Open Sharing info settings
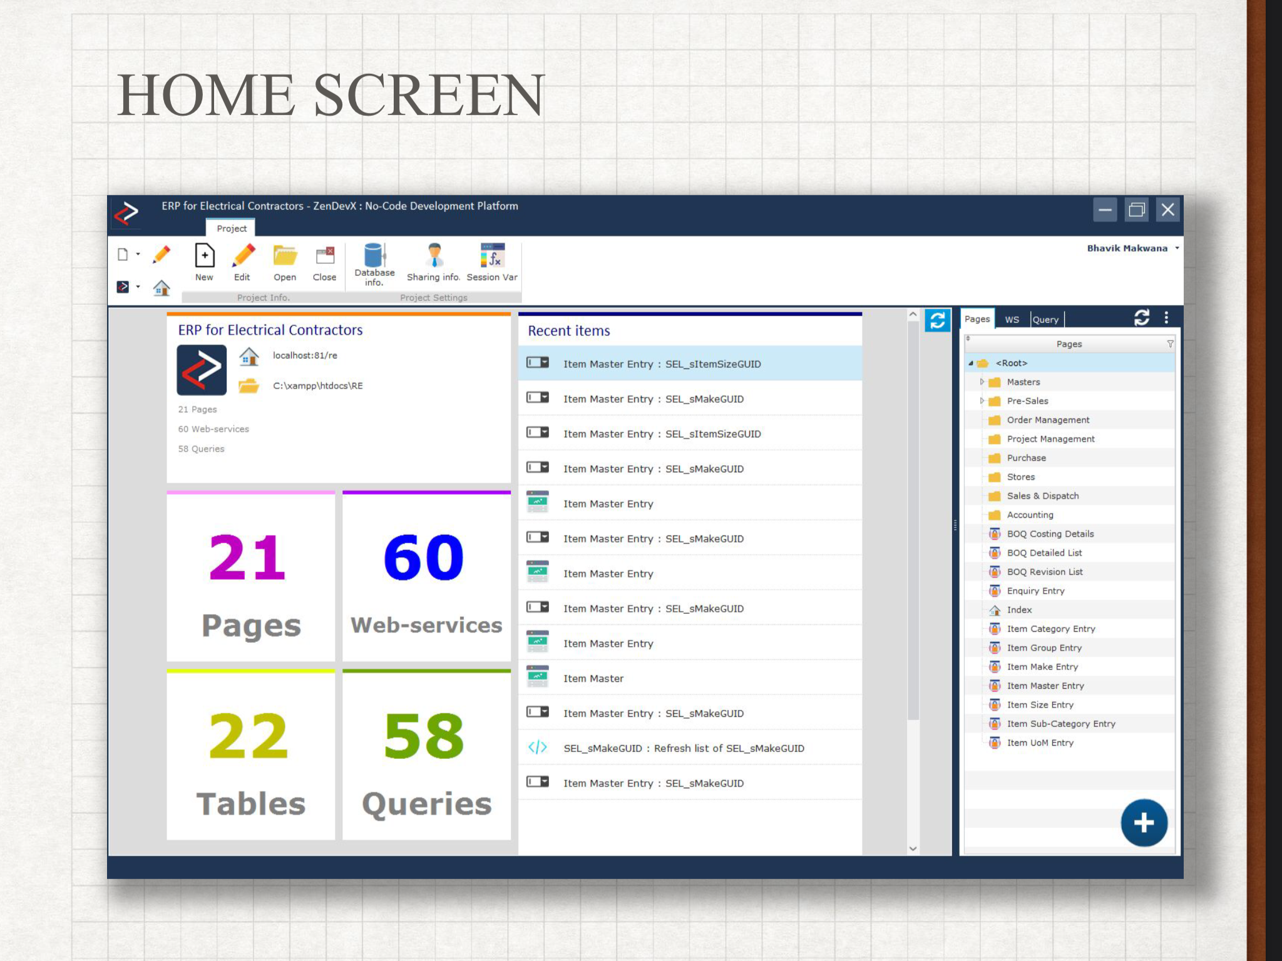Viewport: 1282px width, 961px height. (433, 257)
